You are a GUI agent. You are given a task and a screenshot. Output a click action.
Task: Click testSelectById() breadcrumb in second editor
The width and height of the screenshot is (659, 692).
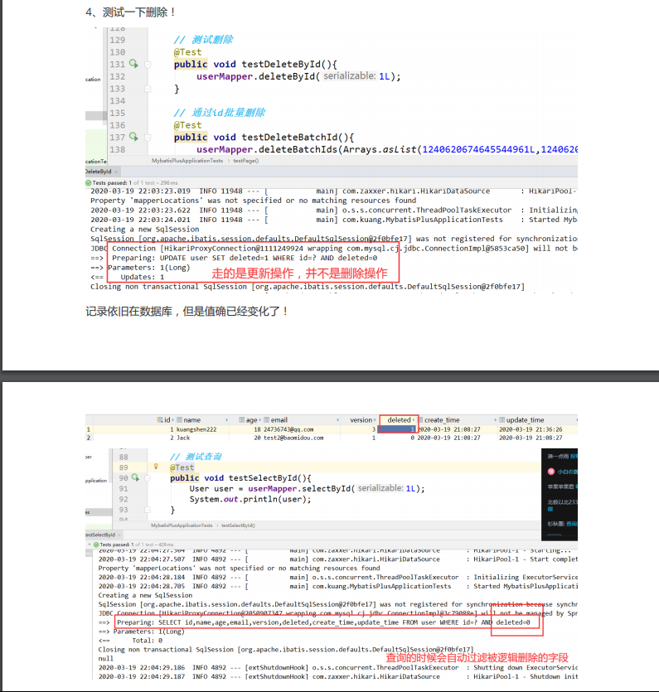tap(238, 525)
